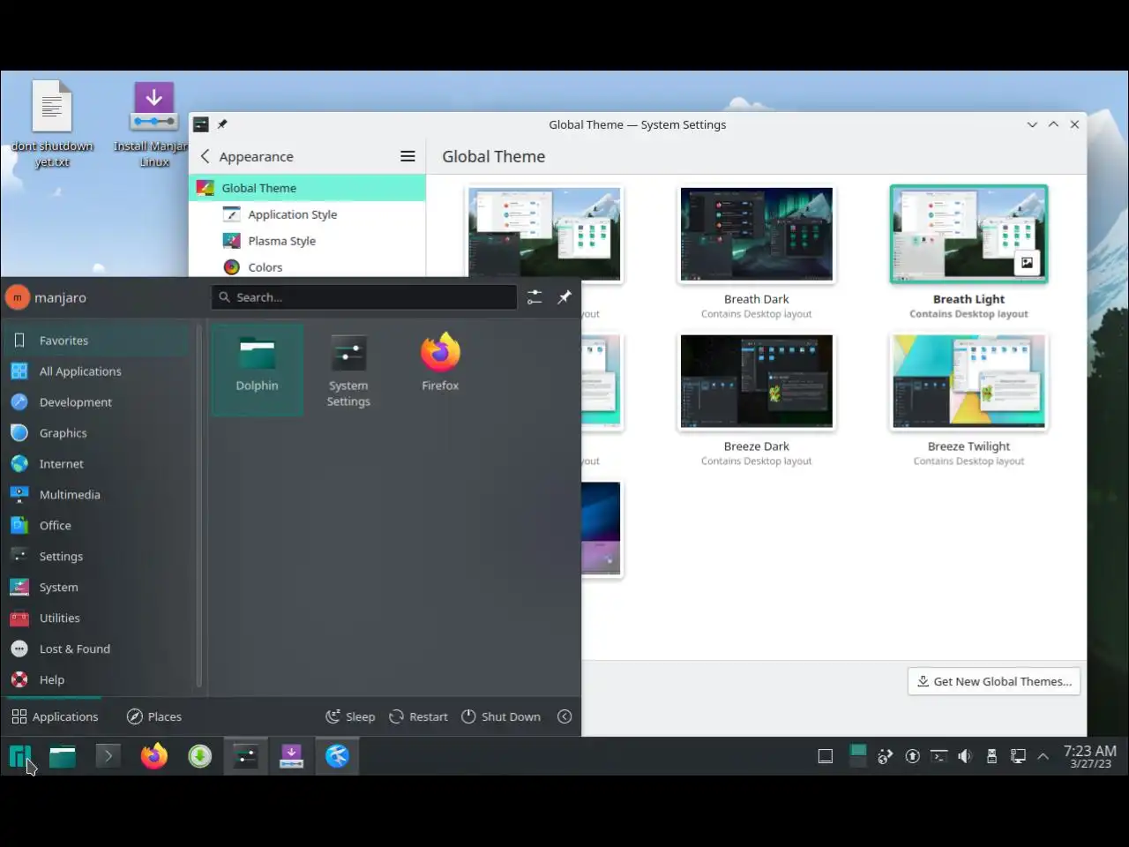This screenshot has height=847, width=1129.
Task: Open the Graphics category
Action: 97,433
